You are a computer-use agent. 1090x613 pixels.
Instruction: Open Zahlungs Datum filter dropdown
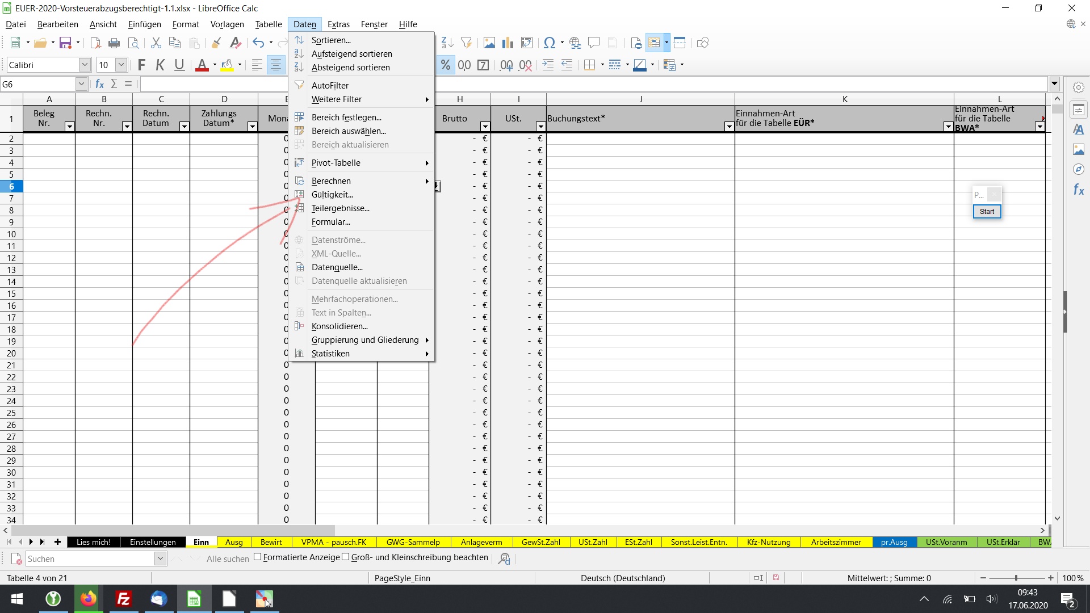tap(252, 127)
